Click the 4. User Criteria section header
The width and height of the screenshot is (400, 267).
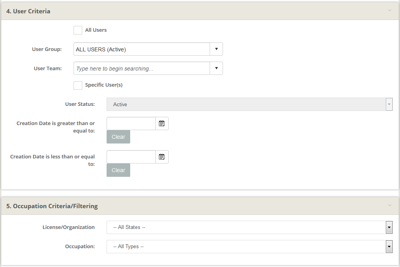(x=28, y=11)
